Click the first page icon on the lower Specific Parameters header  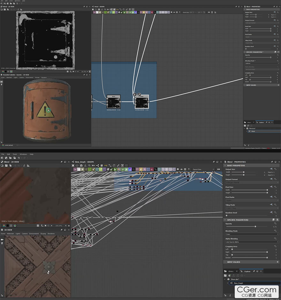[x=274, y=220]
